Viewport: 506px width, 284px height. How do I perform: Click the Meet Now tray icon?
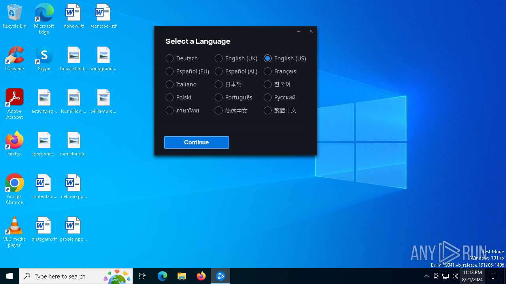[x=436, y=276]
